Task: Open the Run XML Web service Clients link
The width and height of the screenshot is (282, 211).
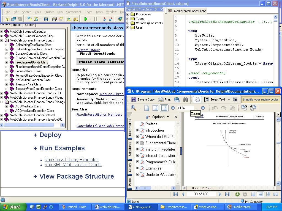Action: (73, 165)
